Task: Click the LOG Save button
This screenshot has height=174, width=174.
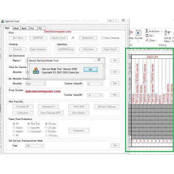Action: click(x=88, y=49)
